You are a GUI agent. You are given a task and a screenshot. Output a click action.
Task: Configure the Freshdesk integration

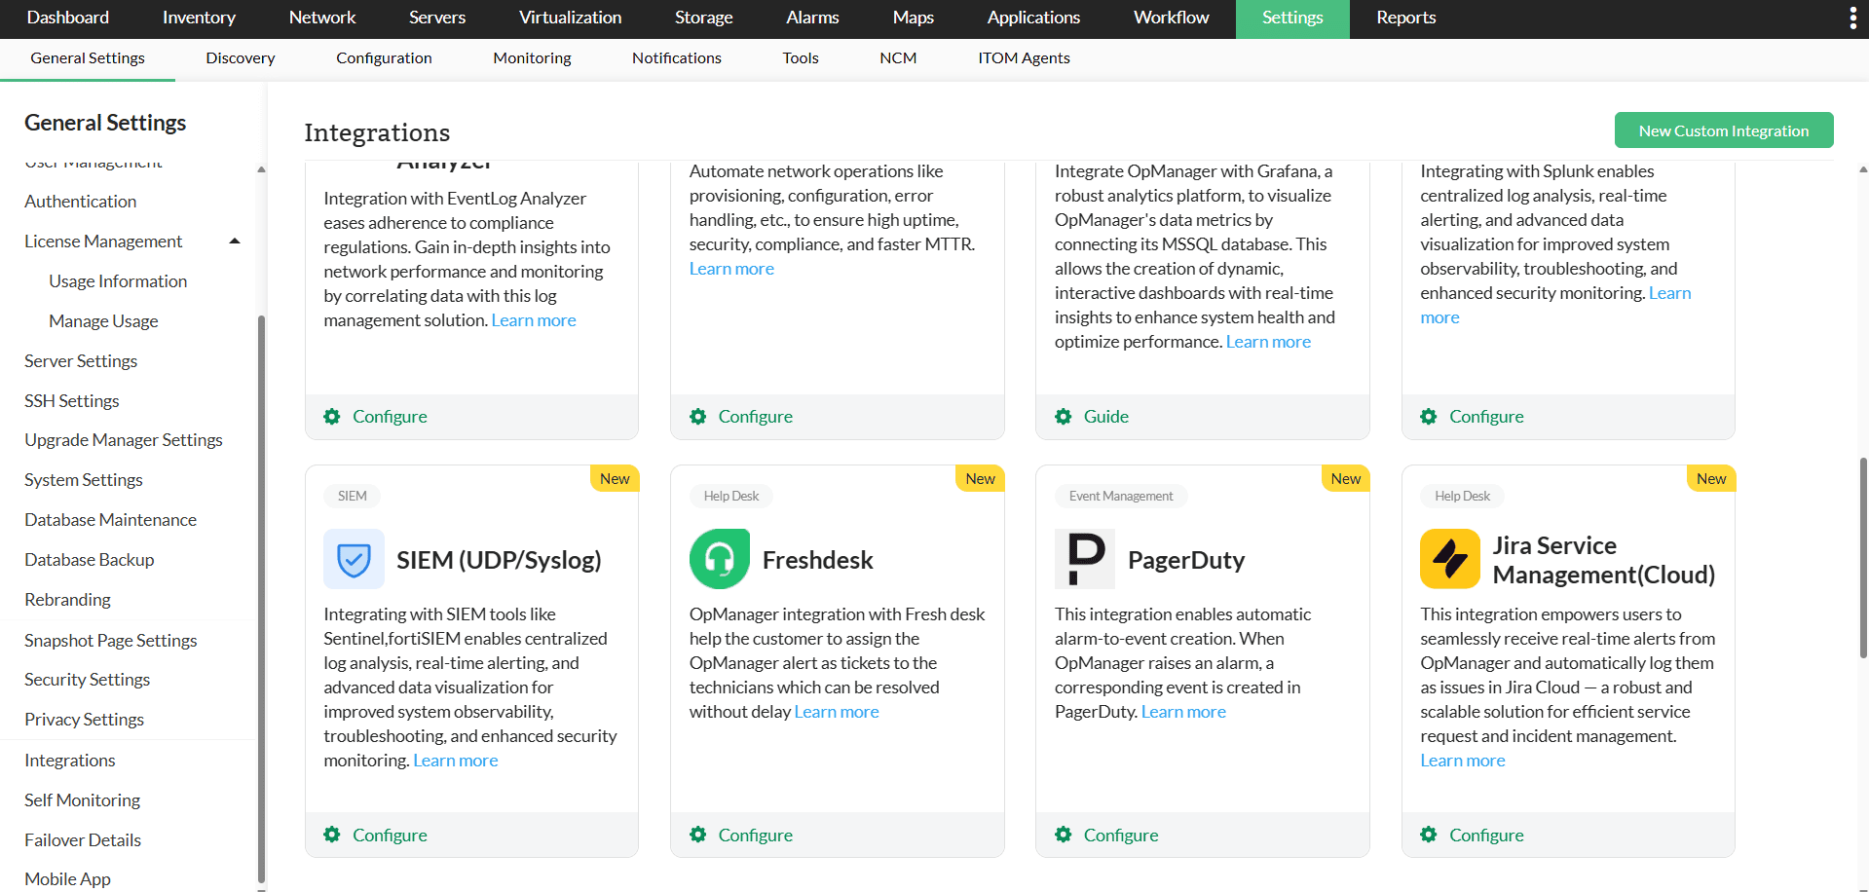tap(756, 835)
